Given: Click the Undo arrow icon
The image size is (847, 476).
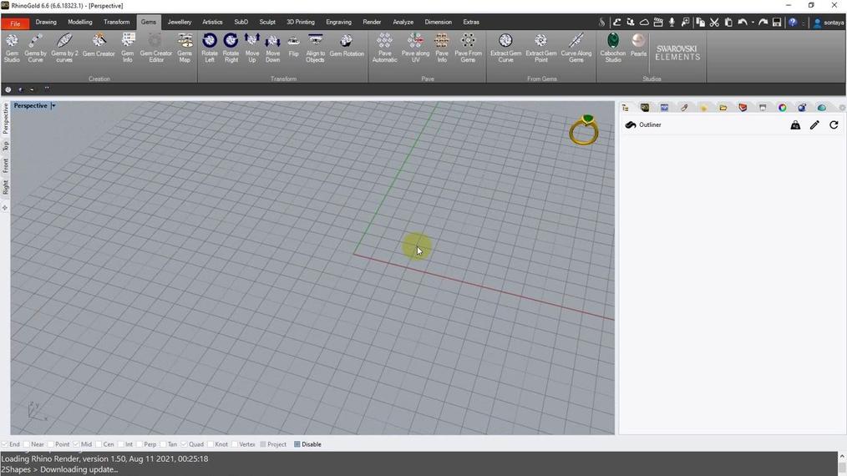Looking at the screenshot, I should (x=743, y=23).
